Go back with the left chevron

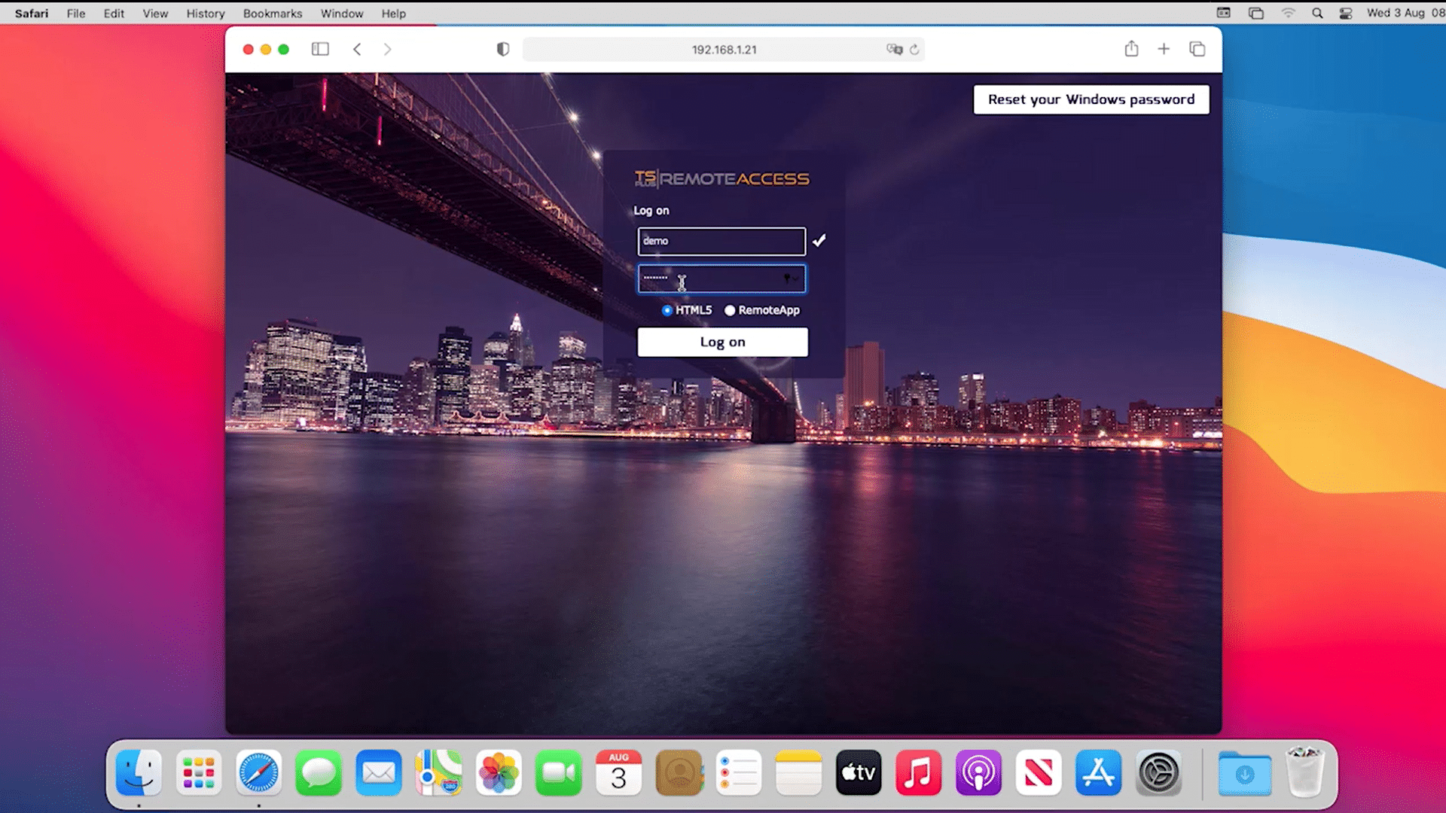click(357, 49)
